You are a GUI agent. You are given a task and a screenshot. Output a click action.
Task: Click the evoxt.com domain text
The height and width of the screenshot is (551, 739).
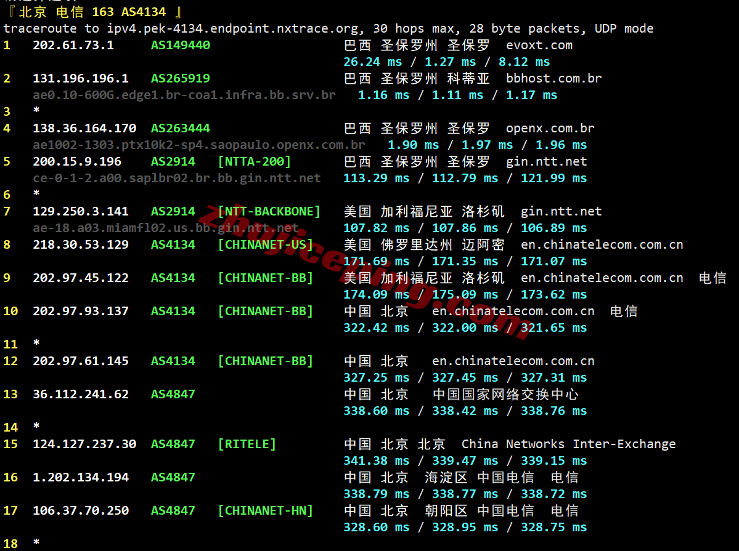coord(539,45)
